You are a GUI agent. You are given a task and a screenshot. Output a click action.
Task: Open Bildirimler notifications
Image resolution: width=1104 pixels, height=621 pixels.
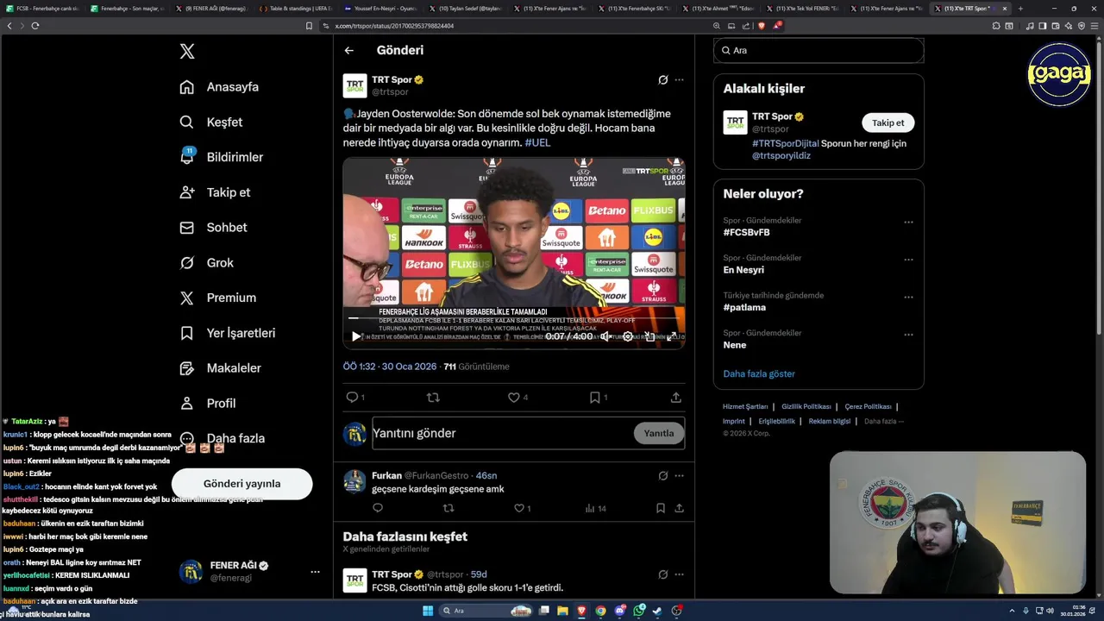[x=221, y=157]
